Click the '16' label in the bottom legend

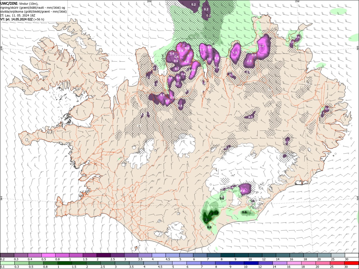tap(289, 267)
